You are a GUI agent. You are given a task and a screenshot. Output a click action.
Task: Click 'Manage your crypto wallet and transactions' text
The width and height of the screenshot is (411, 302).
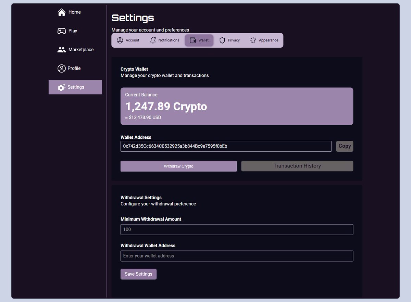[x=165, y=75]
